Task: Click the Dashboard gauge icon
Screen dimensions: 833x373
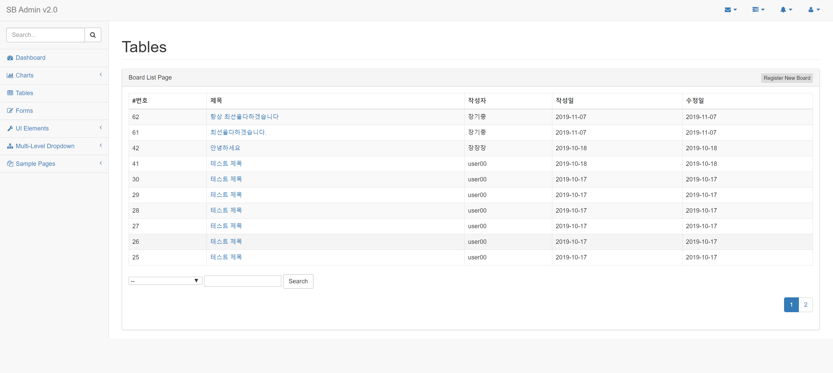Action: tap(10, 58)
